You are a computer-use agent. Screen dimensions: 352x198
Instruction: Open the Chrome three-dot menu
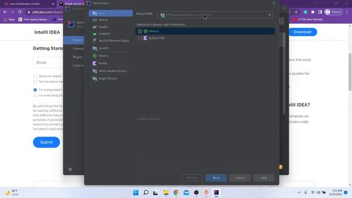click(x=347, y=12)
